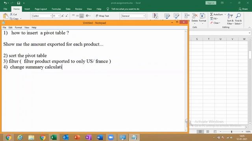Click the Sign in button in Excel

tap(211, 3)
